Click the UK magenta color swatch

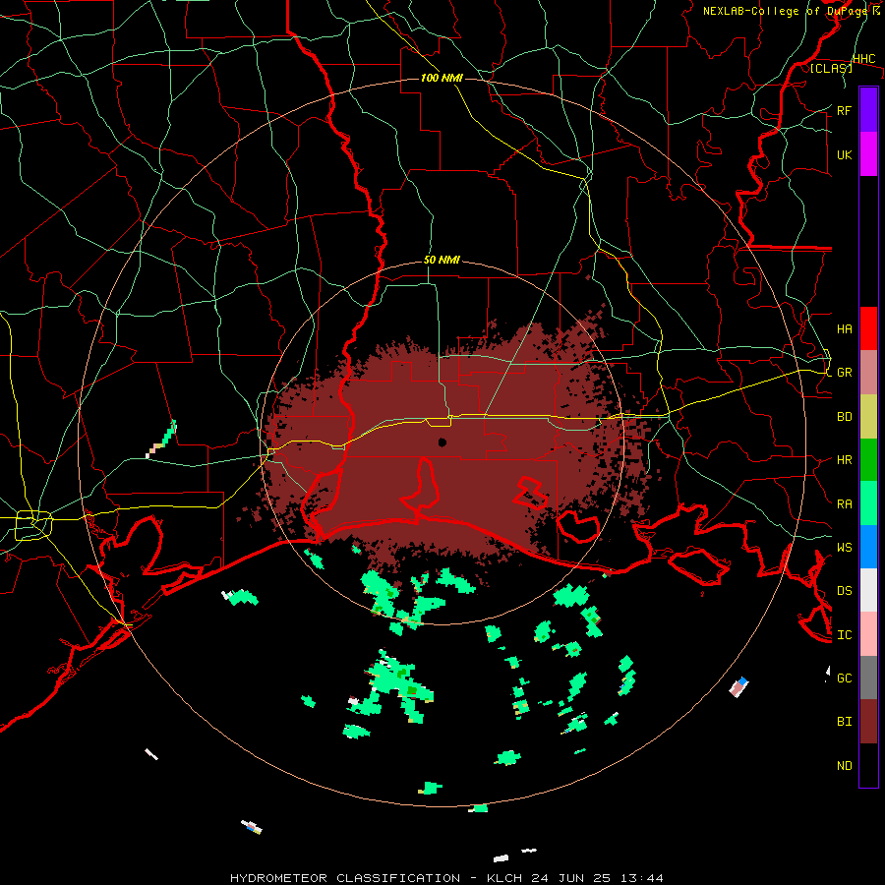pos(868,154)
